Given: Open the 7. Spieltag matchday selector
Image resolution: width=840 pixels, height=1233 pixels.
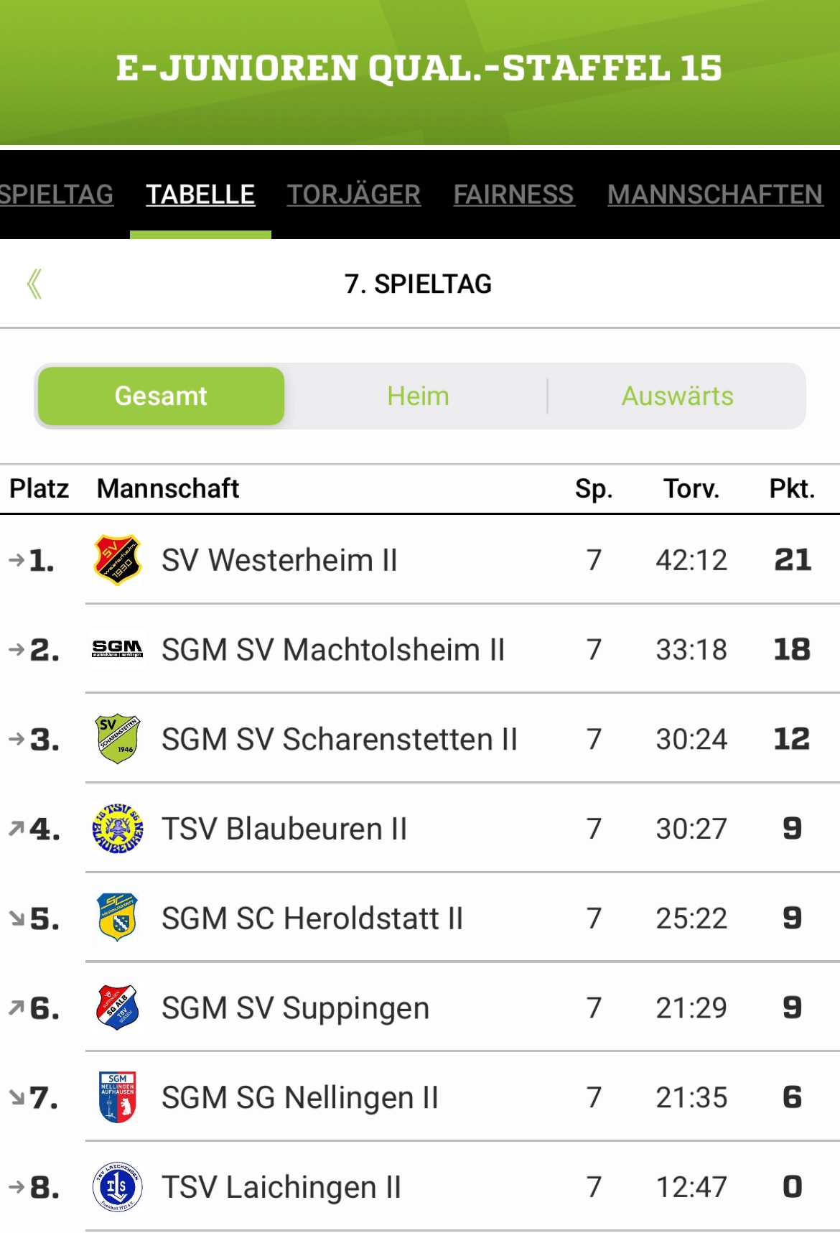Looking at the screenshot, I should (x=418, y=284).
